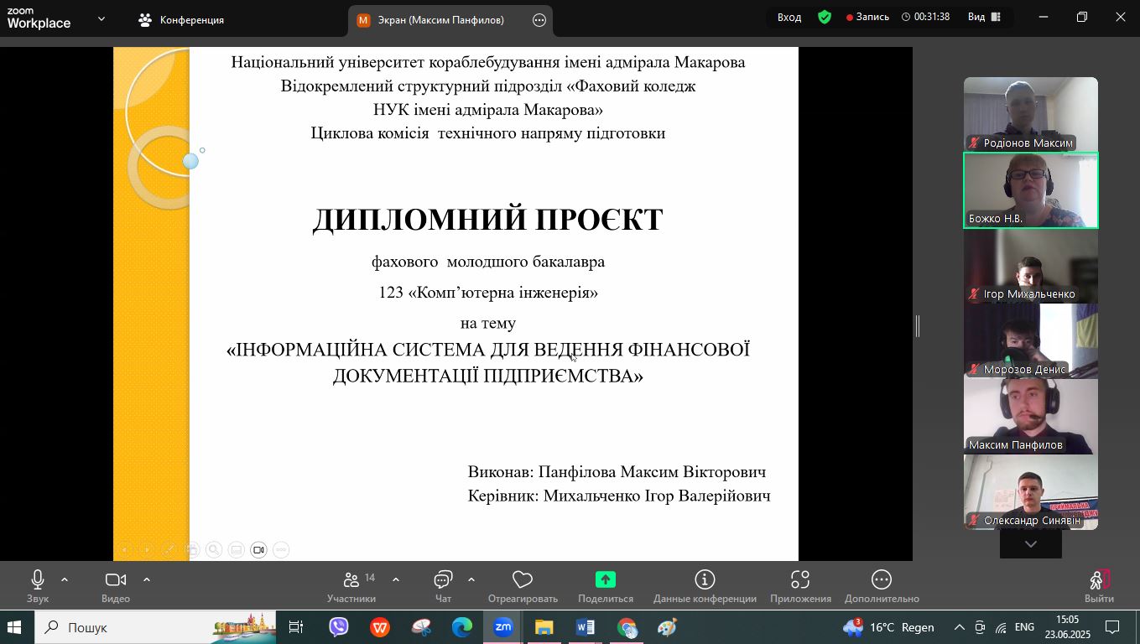
Task: Expand audio options arrow next to Звук
Action: (65, 579)
